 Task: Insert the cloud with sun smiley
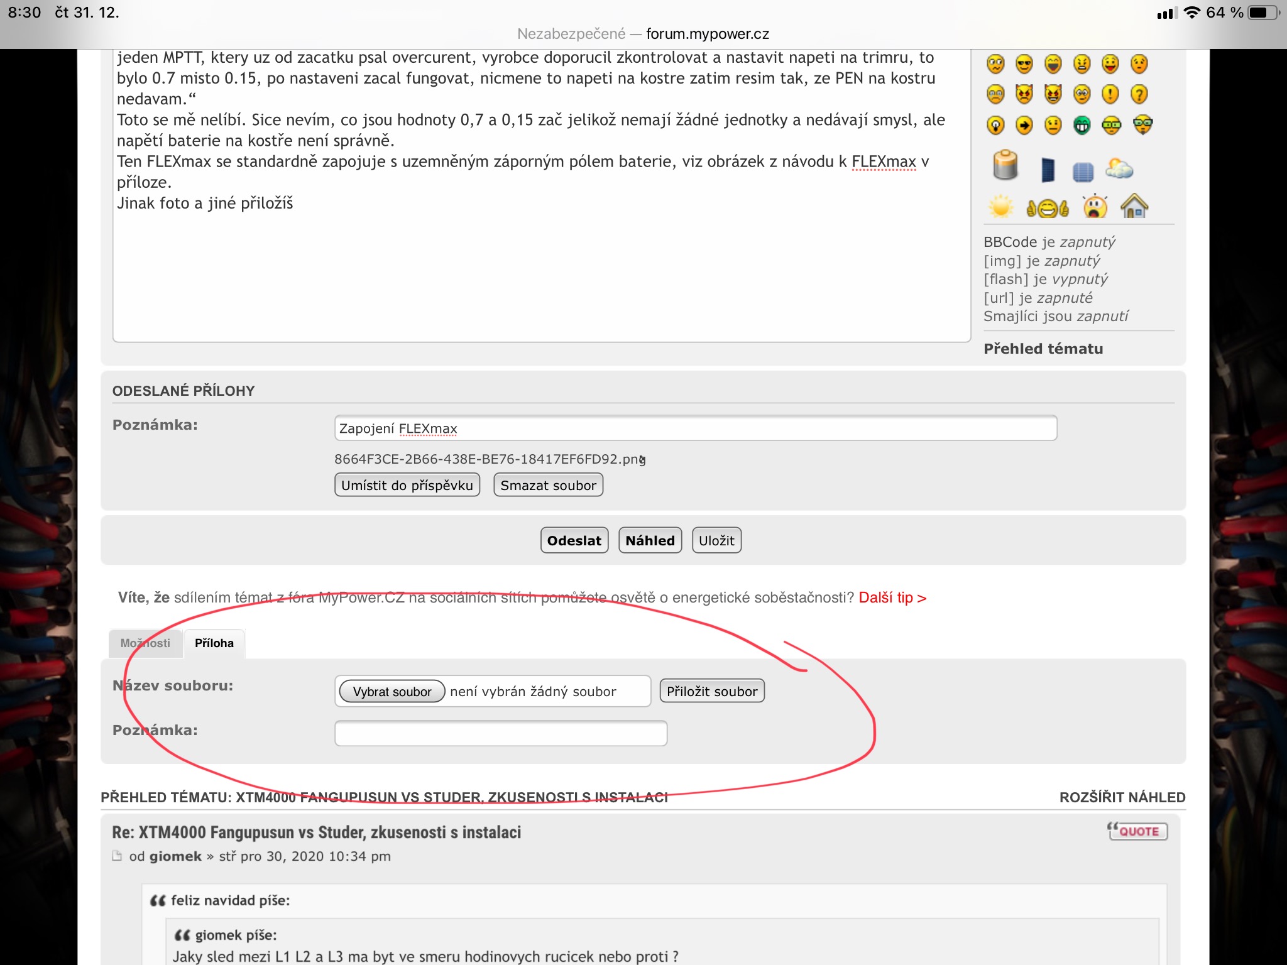point(1119,168)
